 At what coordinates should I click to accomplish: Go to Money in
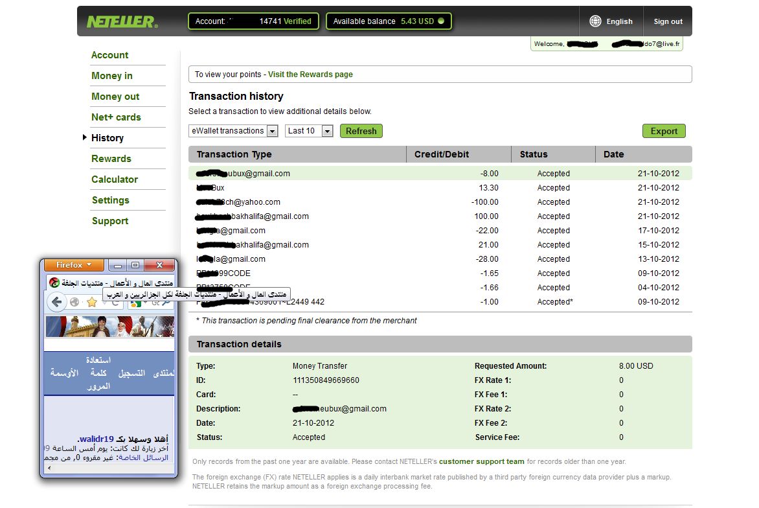pos(112,76)
